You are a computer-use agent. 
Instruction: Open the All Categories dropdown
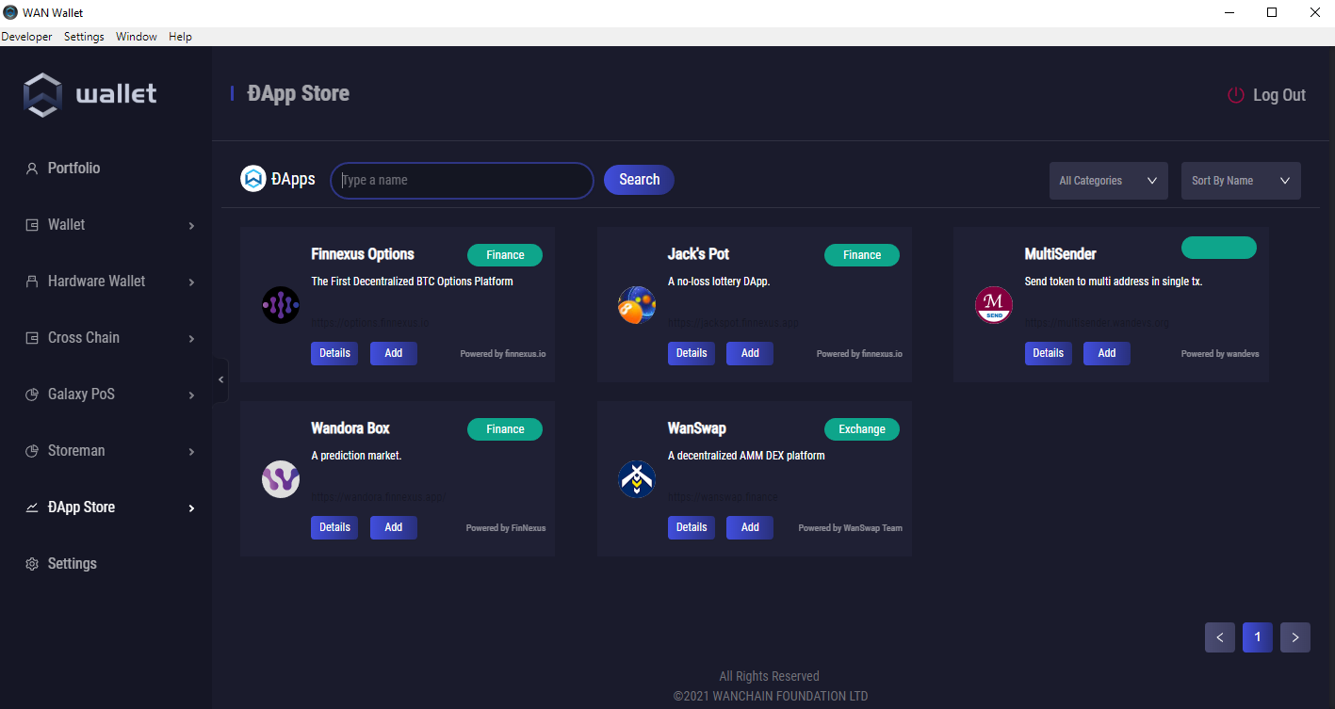tap(1109, 181)
